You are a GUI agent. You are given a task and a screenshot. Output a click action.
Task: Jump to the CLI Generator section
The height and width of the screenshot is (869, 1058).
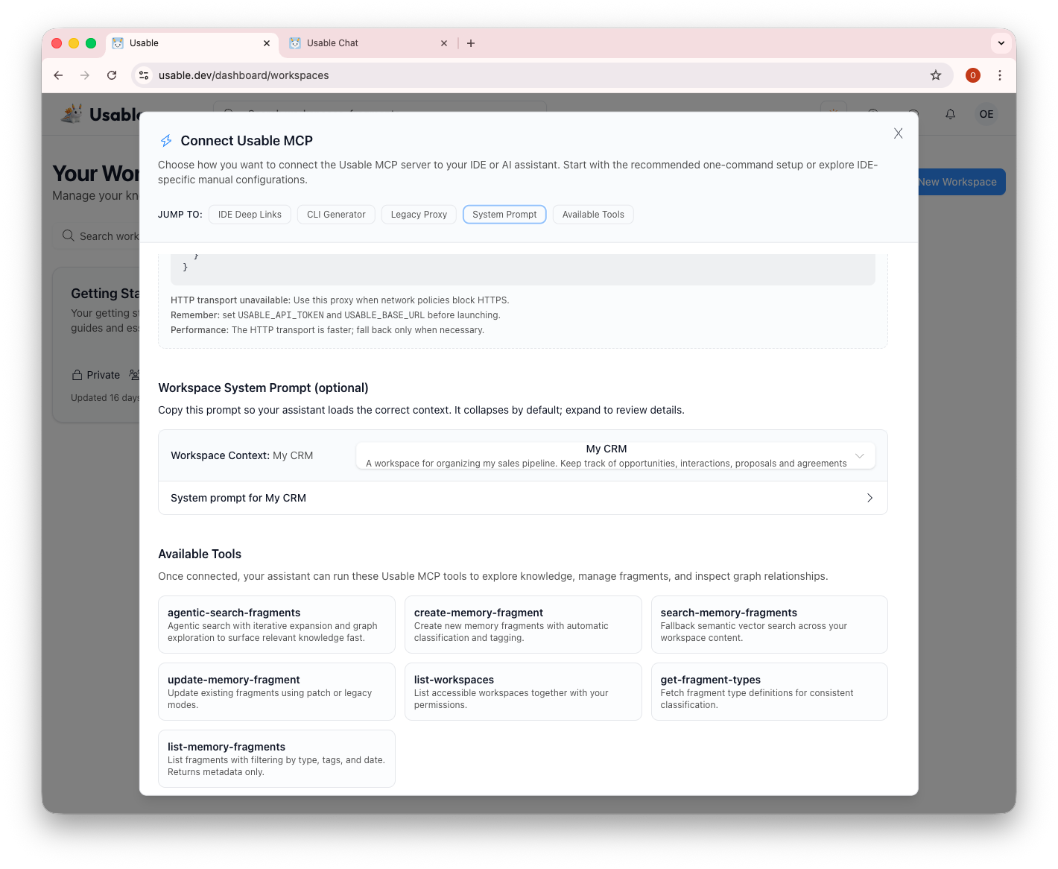coord(336,214)
